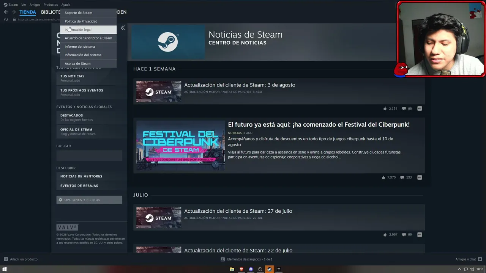
Task: Show hidden system tray icons
Action: click(460, 269)
